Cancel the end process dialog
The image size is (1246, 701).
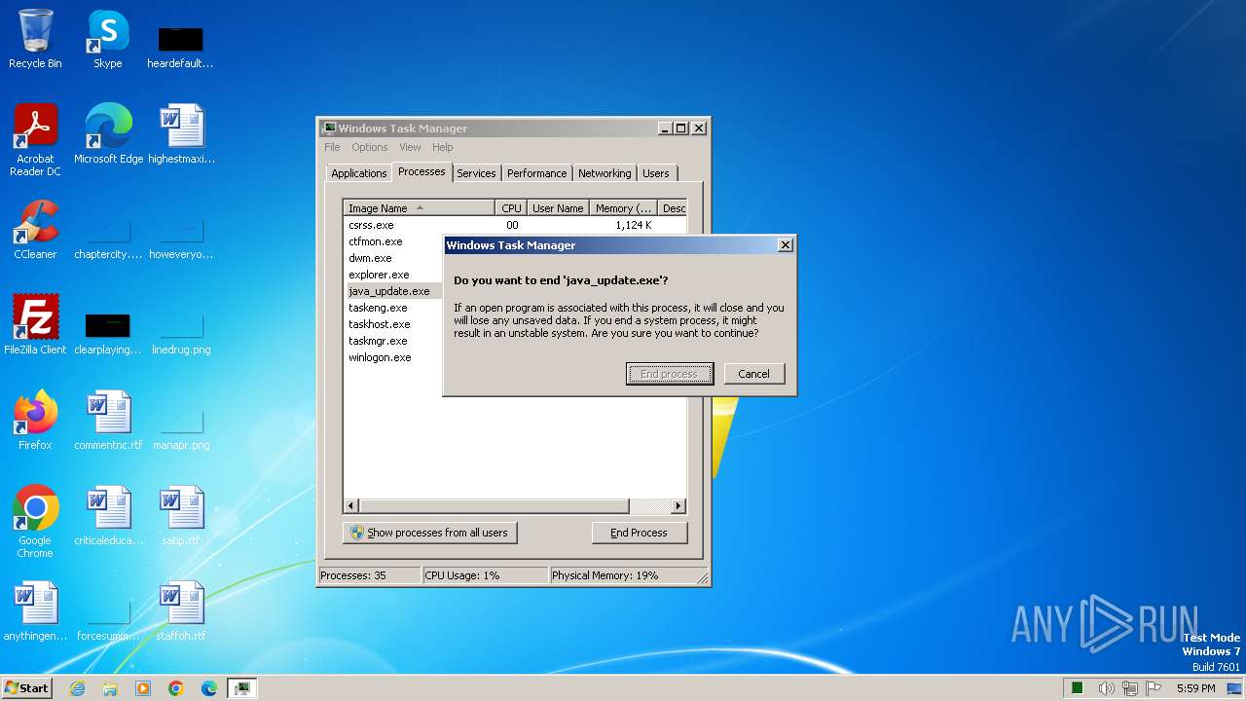tap(754, 374)
